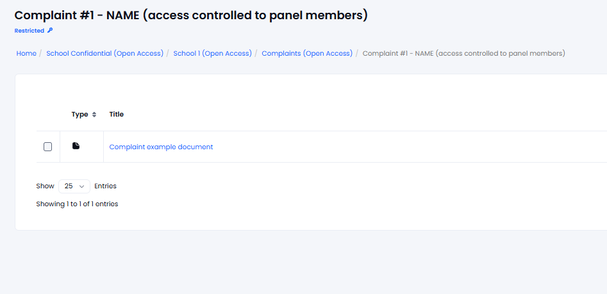Navigate to School 1 (Open Access) breadcrumb
The width and height of the screenshot is (607, 294).
(213, 53)
